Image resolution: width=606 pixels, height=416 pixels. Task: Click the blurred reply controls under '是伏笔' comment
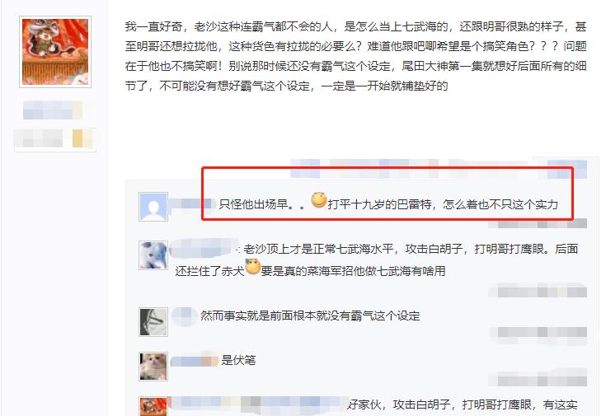(538, 379)
